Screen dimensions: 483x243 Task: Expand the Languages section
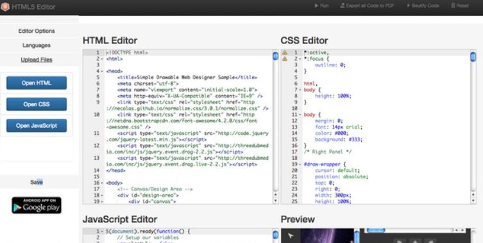coord(37,45)
